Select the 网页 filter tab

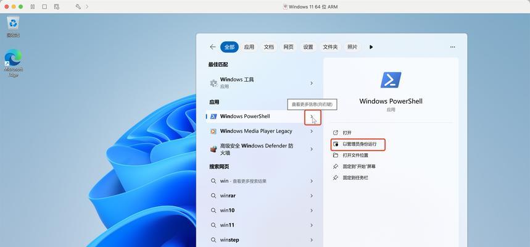pos(288,47)
